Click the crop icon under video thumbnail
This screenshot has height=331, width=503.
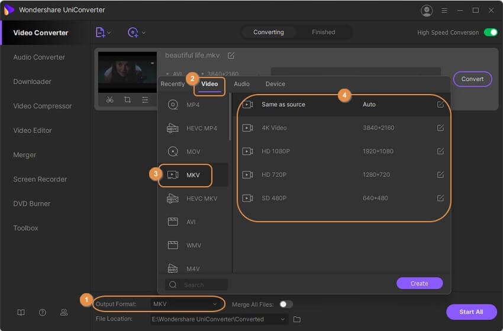[x=127, y=100]
